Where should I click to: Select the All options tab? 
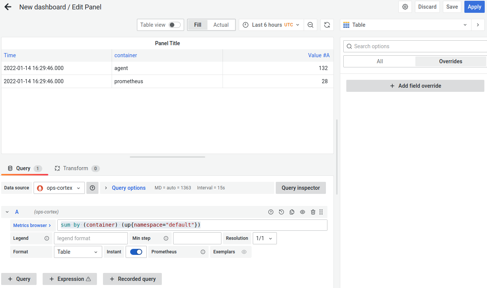tap(380, 61)
